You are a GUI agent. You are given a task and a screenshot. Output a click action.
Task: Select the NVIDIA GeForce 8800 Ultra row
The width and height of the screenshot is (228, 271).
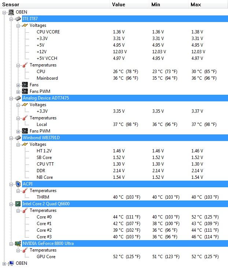click(x=125, y=243)
